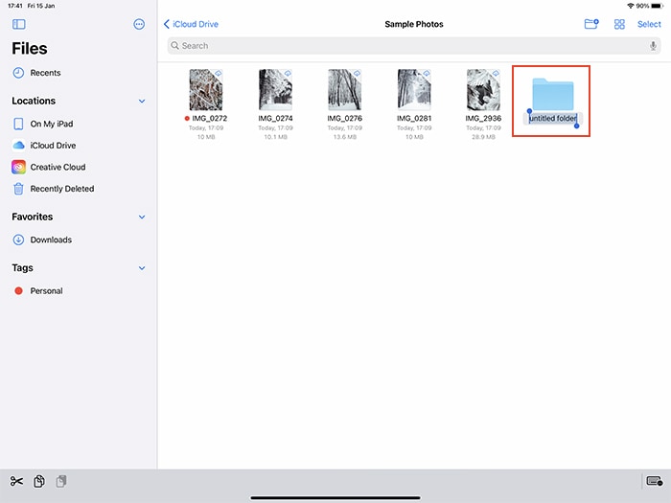The image size is (671, 503).
Task: Collapse the Favorites section
Action: click(x=142, y=217)
